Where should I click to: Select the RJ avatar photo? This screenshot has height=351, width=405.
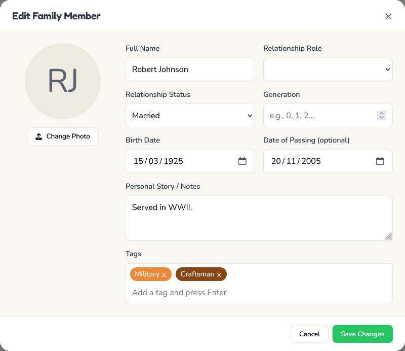point(63,81)
